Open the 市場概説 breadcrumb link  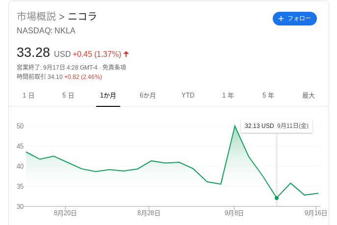pos(36,17)
